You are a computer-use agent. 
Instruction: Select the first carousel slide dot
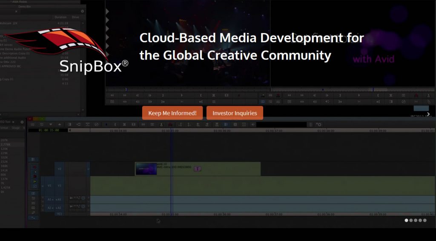[x=406, y=220]
